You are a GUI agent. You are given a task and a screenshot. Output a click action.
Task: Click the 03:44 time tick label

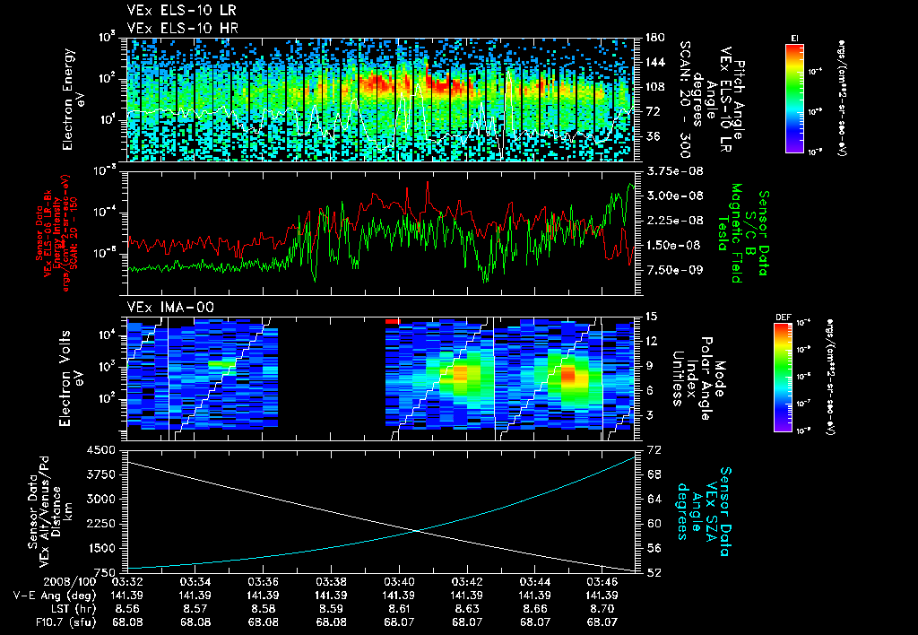point(534,582)
